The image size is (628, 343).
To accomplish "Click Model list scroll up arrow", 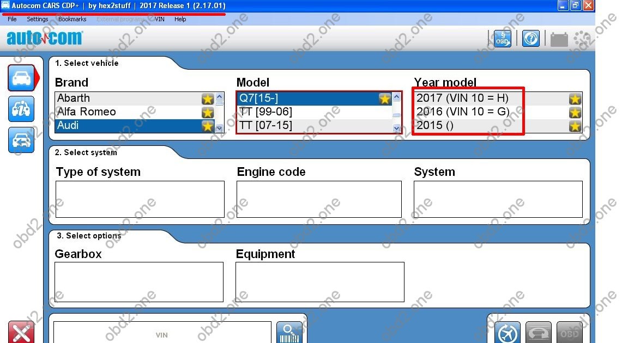I will pyautogui.click(x=396, y=97).
